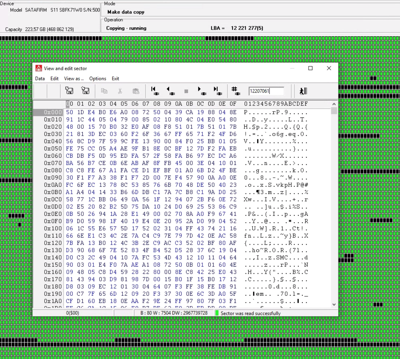
Task: Click the LBA value 12 221 277(5)
Action: click(247, 28)
